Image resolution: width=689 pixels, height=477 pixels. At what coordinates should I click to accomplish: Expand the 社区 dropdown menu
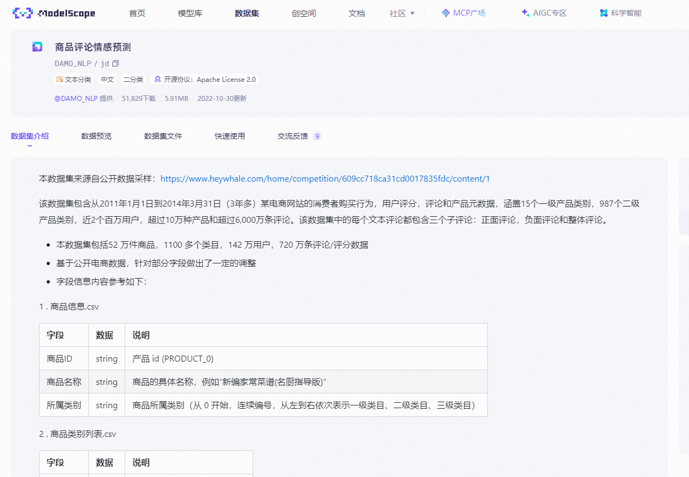[401, 12]
